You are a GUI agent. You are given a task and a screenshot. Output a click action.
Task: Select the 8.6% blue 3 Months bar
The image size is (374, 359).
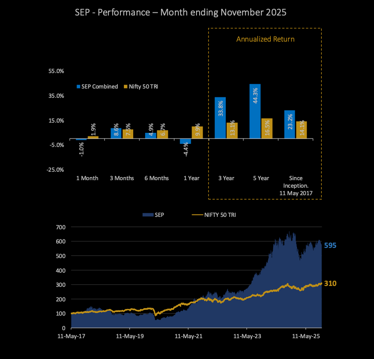(116, 133)
